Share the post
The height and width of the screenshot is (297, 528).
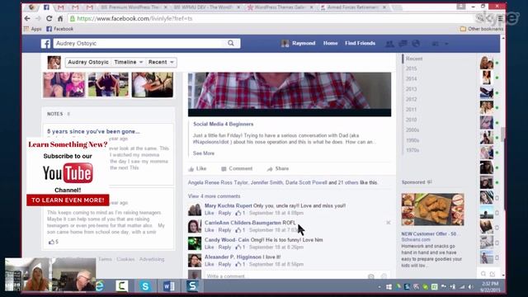(278, 168)
